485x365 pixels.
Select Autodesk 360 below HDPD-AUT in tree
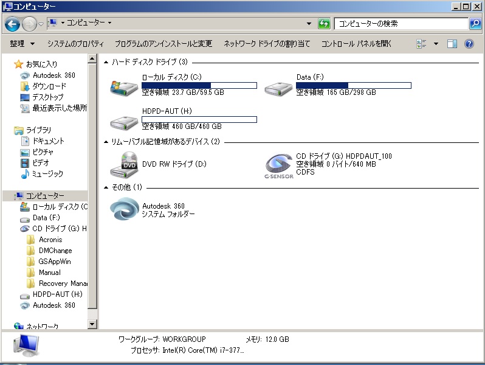pyautogui.click(x=47, y=305)
